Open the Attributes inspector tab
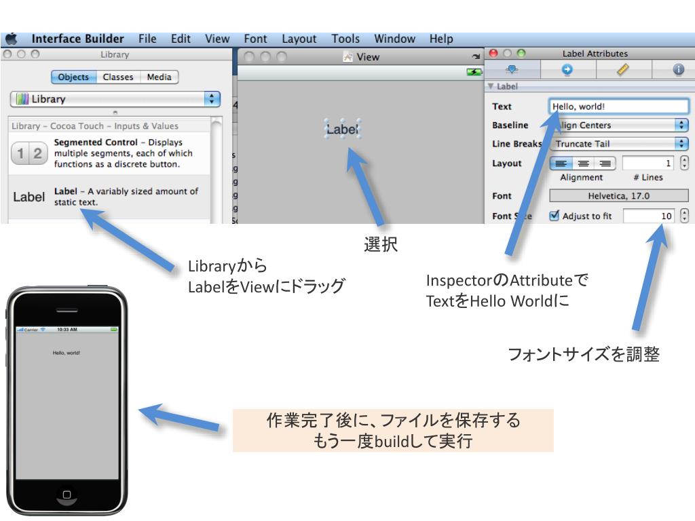Viewport: 695px width, 521px height. [x=512, y=70]
